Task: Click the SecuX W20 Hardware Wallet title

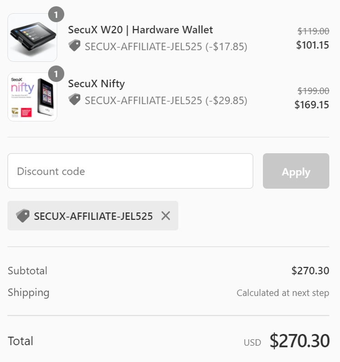Action: point(141,30)
